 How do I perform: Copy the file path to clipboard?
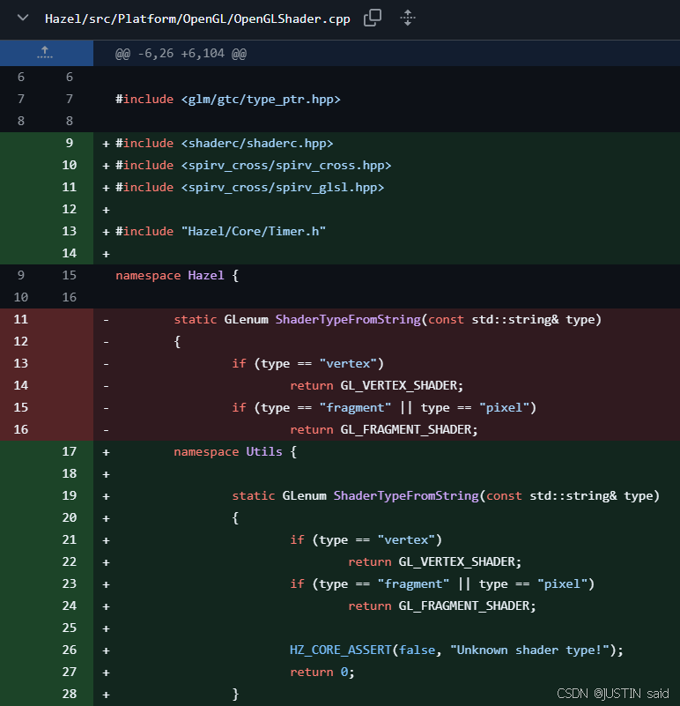(373, 18)
